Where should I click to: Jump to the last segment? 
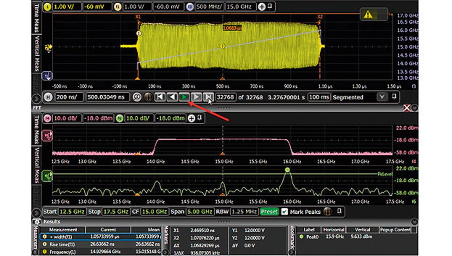(208, 97)
